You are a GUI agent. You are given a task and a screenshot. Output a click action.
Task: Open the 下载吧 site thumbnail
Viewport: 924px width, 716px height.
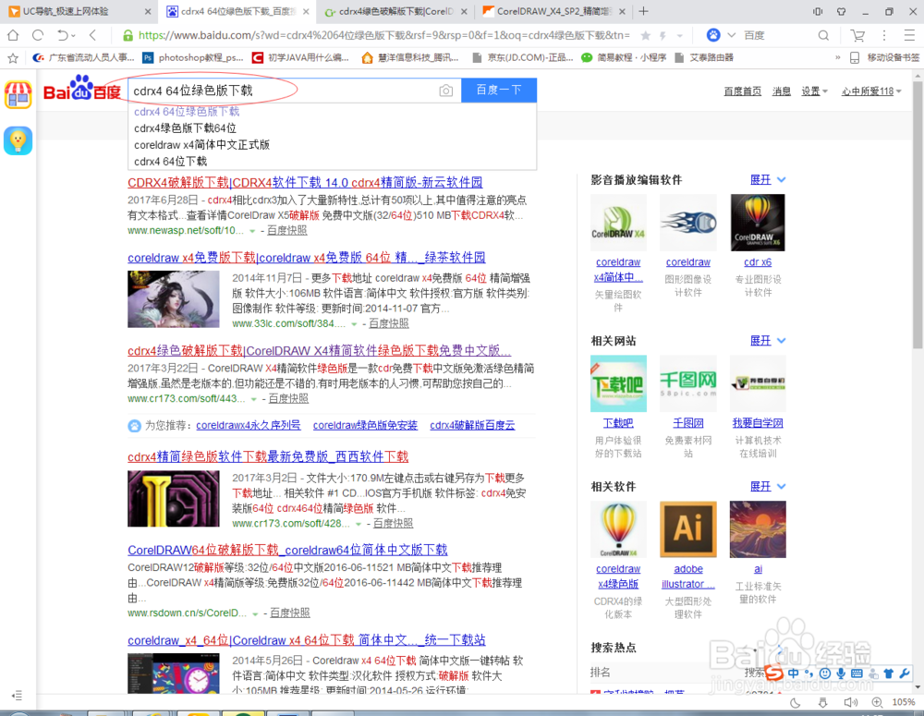click(x=618, y=383)
